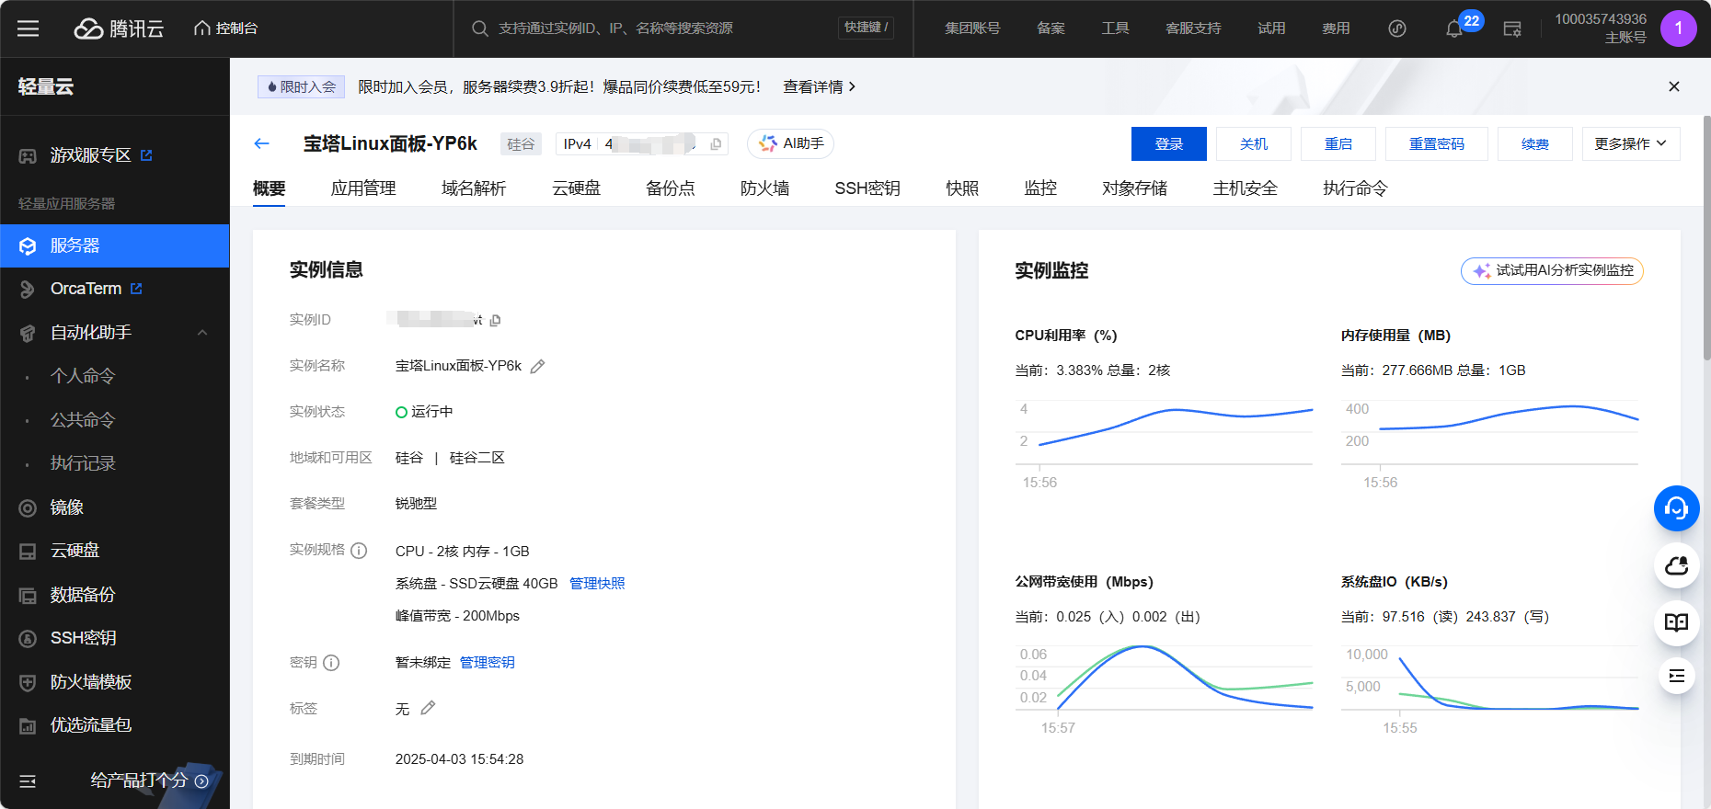
Task: Click the notification bell icon
Action: click(x=1453, y=29)
